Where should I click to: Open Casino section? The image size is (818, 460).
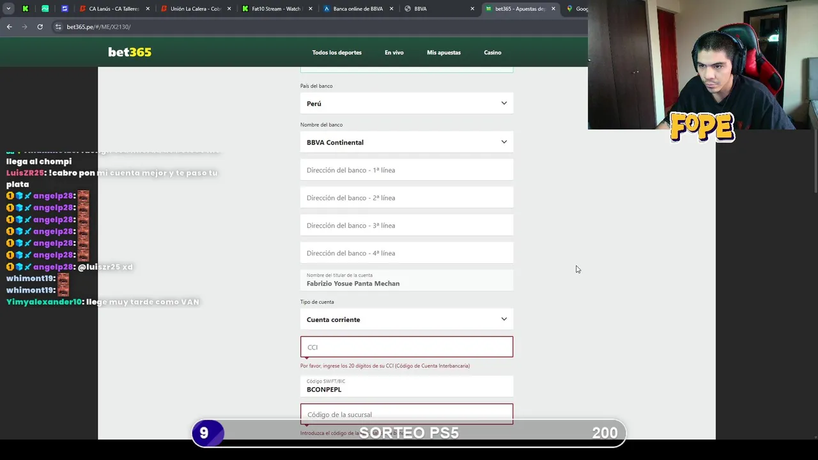click(493, 52)
